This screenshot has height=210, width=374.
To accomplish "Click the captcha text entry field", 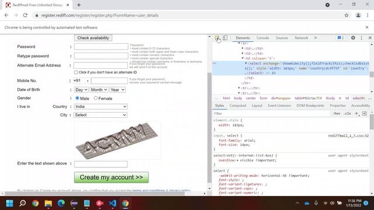I will (x=101, y=164).
